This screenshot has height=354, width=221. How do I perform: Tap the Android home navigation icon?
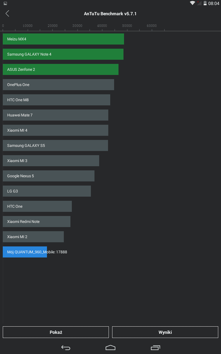[110, 347]
